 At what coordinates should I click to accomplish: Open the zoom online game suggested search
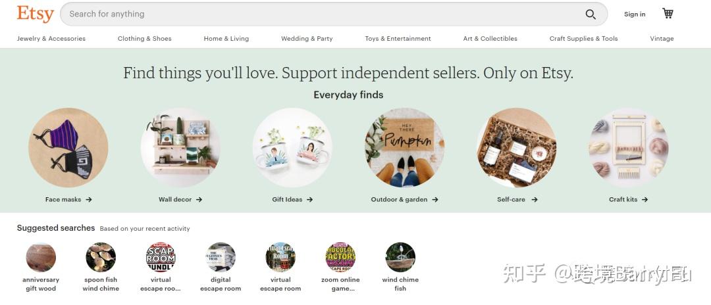(x=340, y=258)
